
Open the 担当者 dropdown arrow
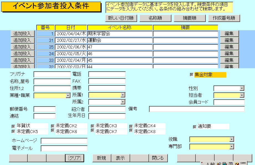tap(242, 95)
